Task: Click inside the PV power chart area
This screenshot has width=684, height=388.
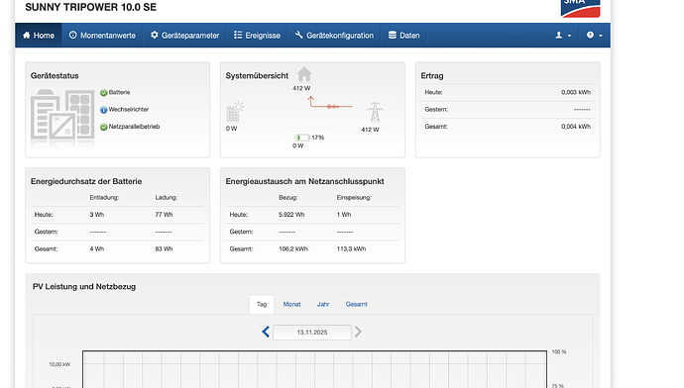Action: click(x=314, y=369)
